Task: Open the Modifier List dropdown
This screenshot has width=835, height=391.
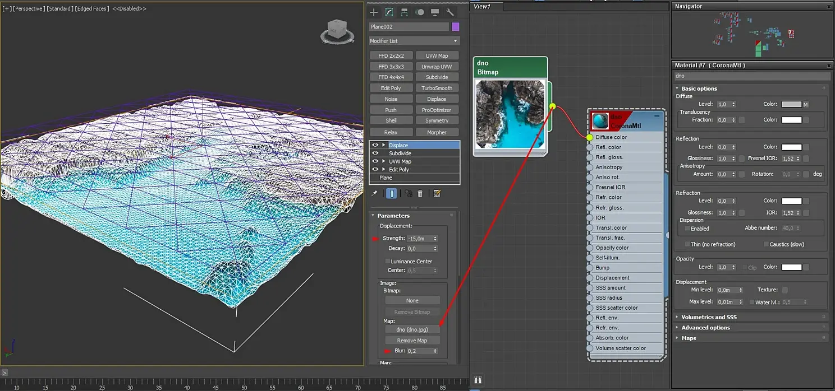Action: pos(414,41)
